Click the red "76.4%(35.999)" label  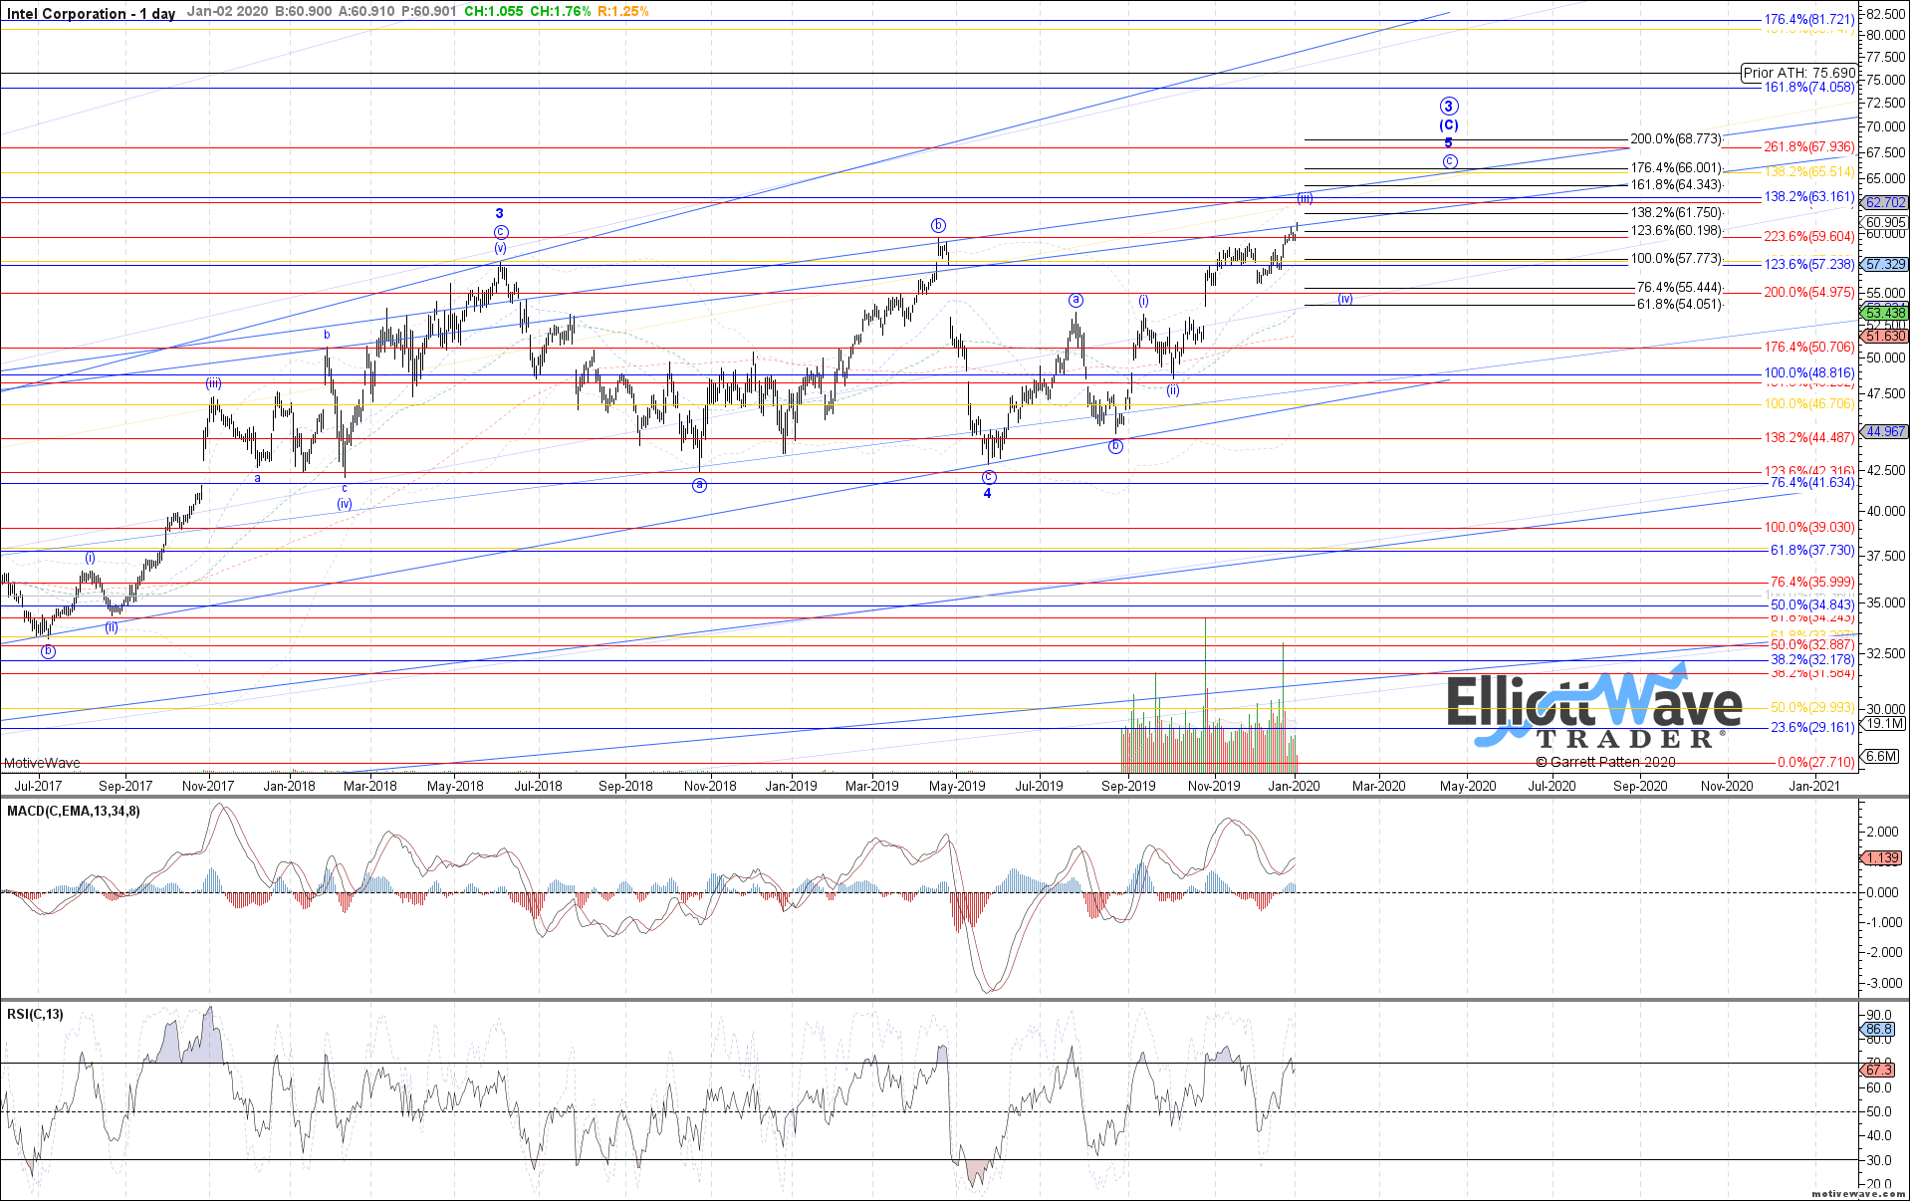point(1812,583)
